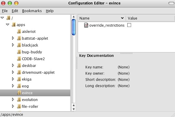Click the orange title bar window button
The image size is (175, 117).
coord(16,3)
